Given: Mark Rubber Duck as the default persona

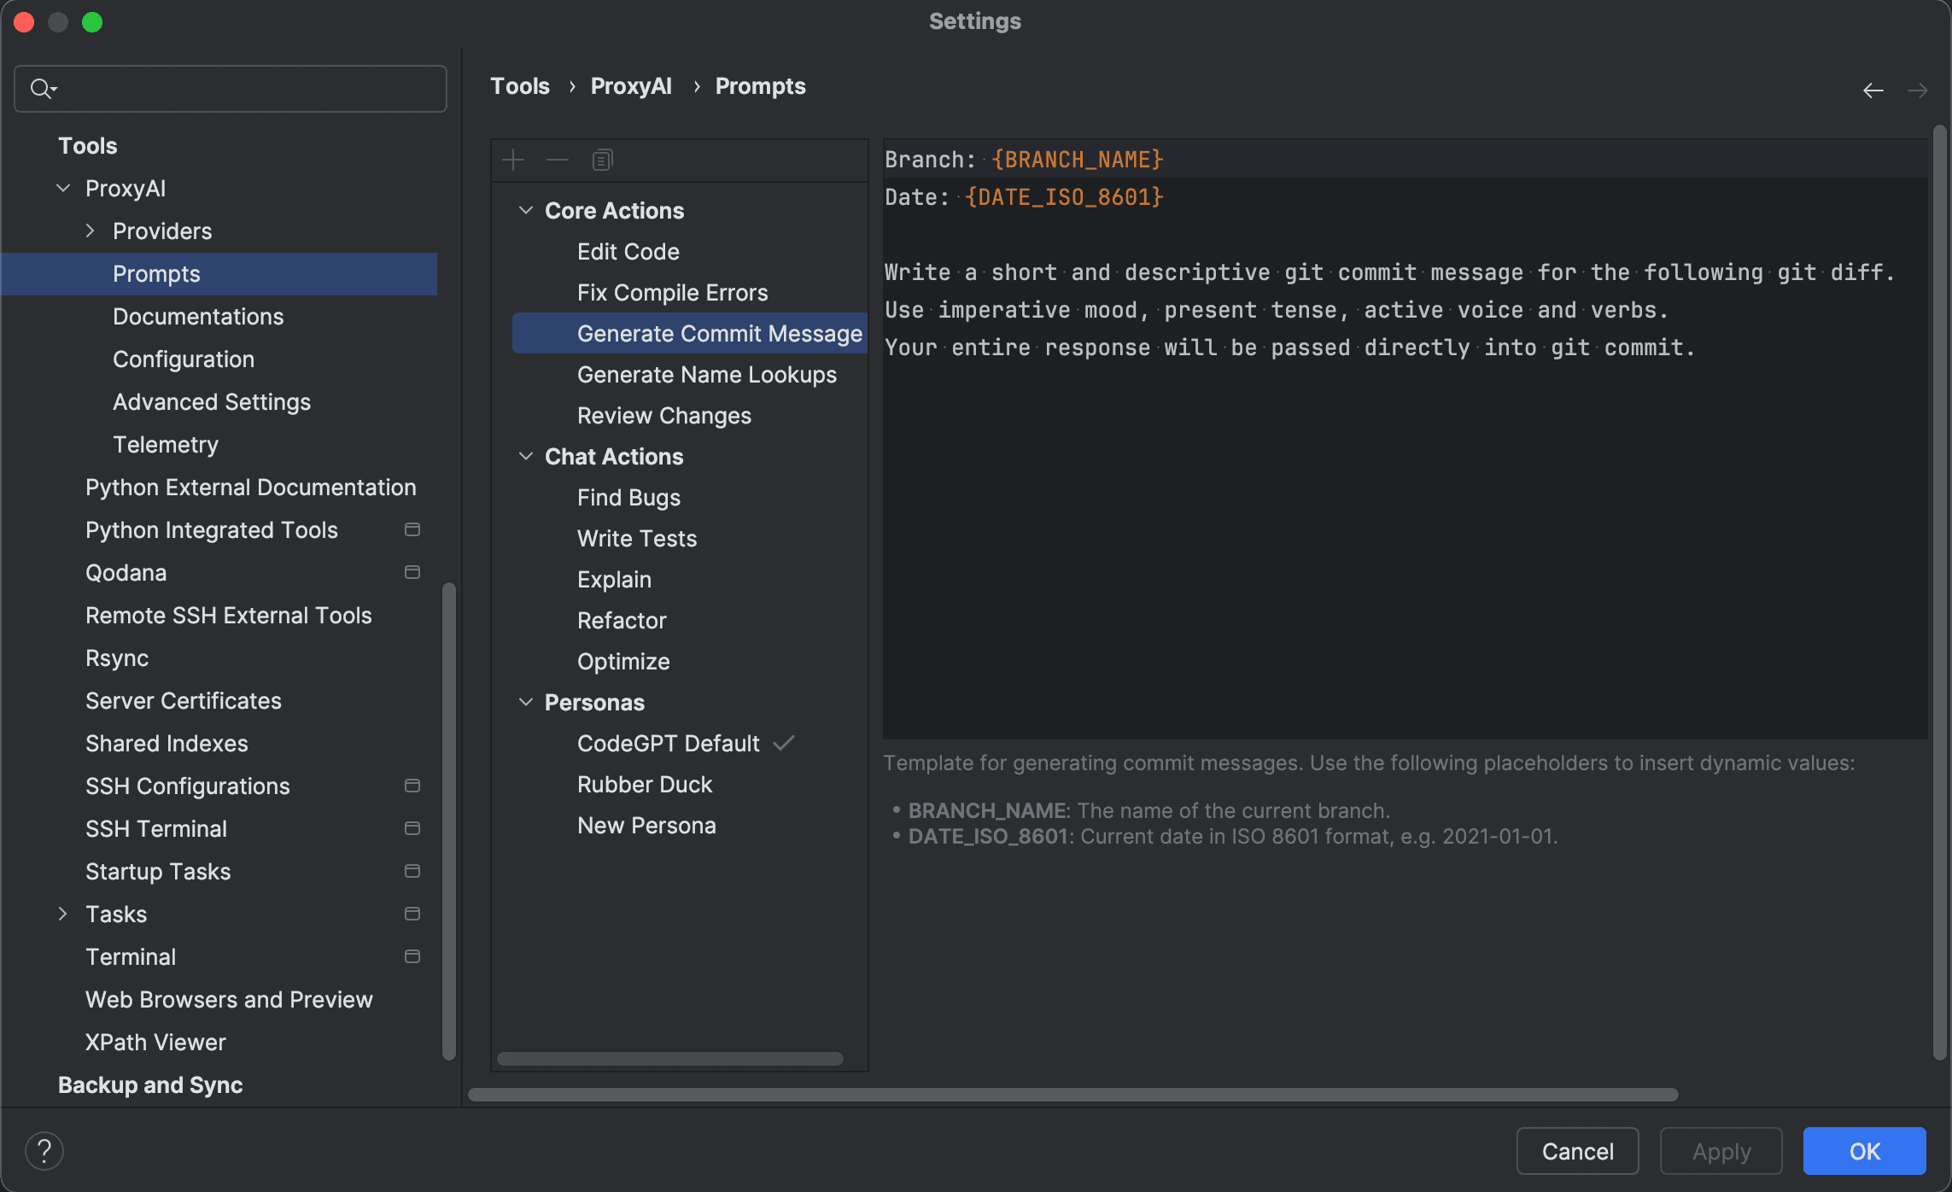Looking at the screenshot, I should tap(645, 784).
